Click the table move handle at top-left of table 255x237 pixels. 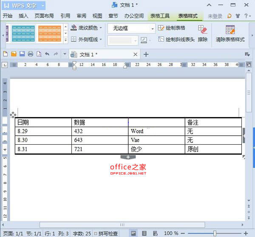(x=13, y=114)
